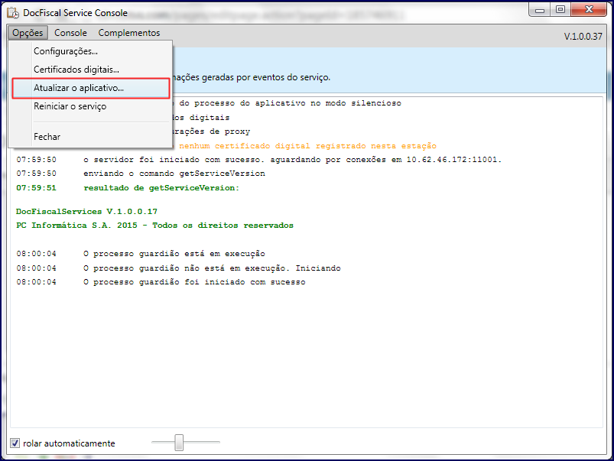The image size is (614, 461).
Task: Click log line 'enviando o comando getServiceVersion'
Action: 174,174
